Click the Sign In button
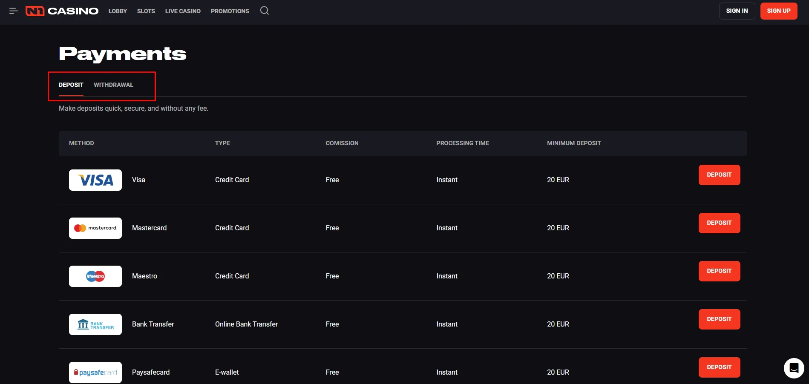The height and width of the screenshot is (384, 809). coord(737,11)
